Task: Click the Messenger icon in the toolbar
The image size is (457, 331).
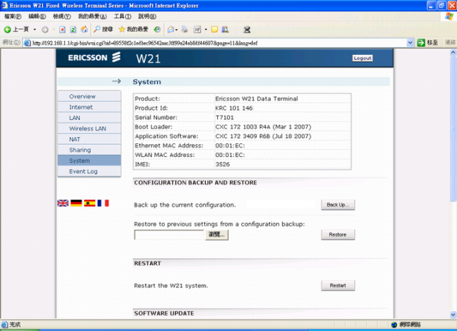Action: 247,29
